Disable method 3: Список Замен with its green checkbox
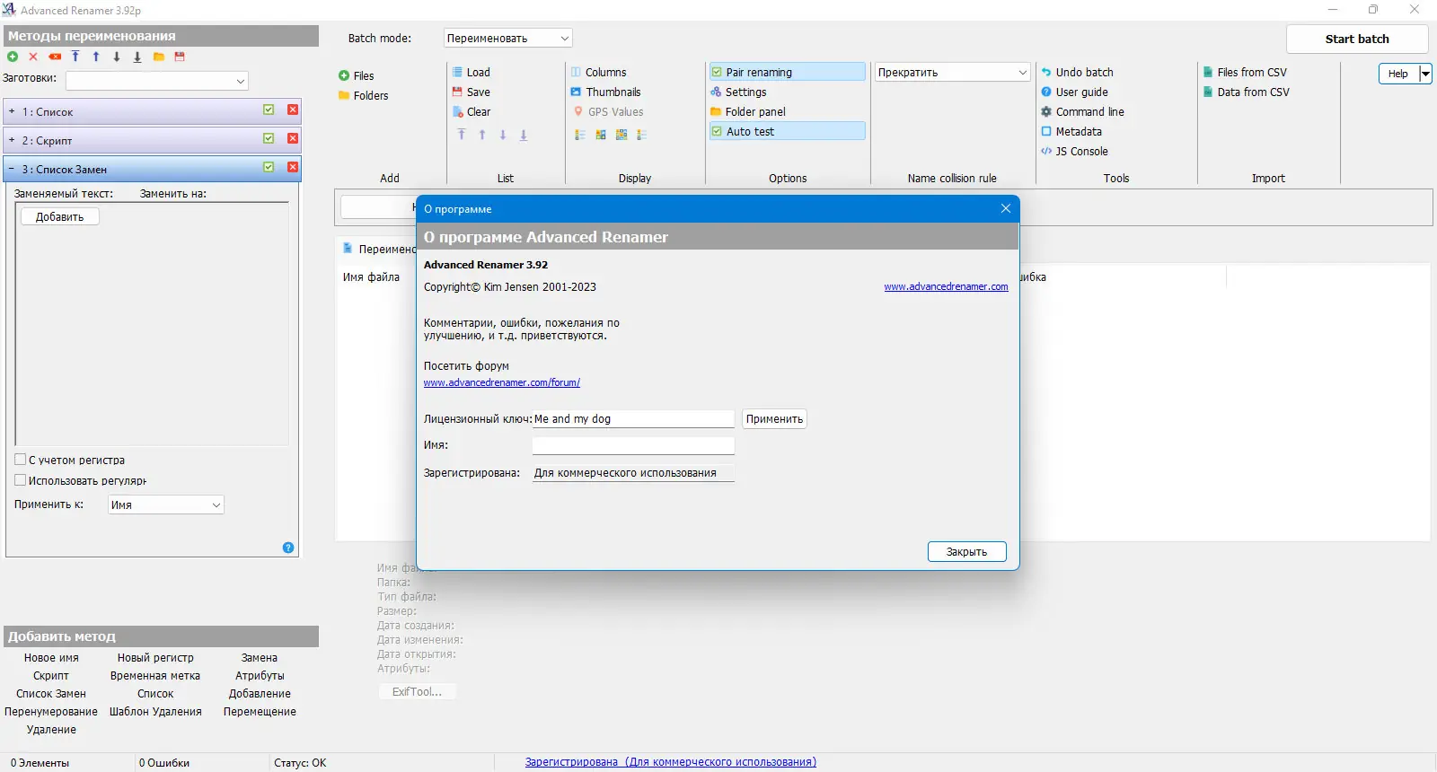 tap(269, 167)
